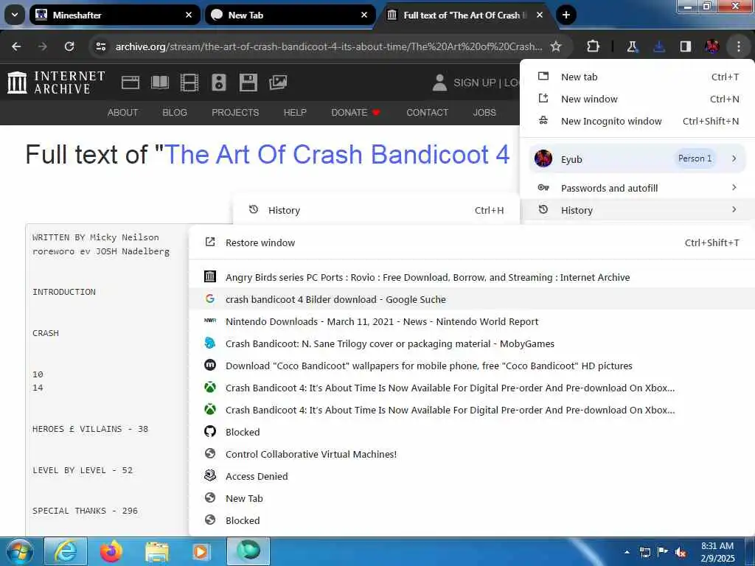Open the Extensions puzzle icon

click(594, 46)
